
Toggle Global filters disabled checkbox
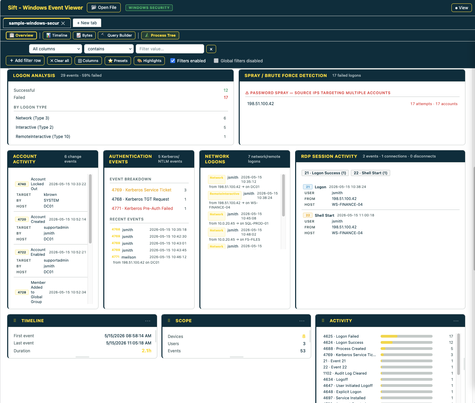(x=216, y=61)
